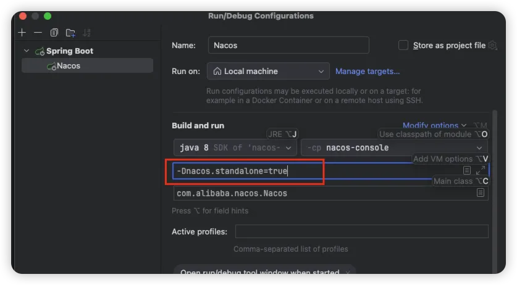Click the Name field containing Nacos
Screen dimensions: 517x285
coord(288,46)
